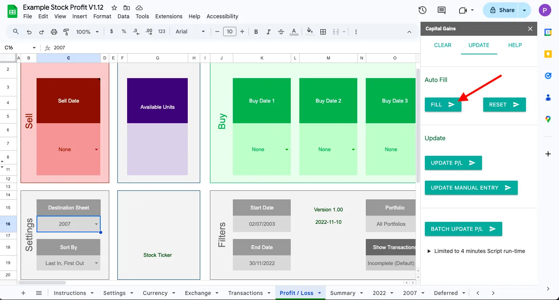
Task: Switch to the Transactions sheet tab
Action: tap(245, 293)
